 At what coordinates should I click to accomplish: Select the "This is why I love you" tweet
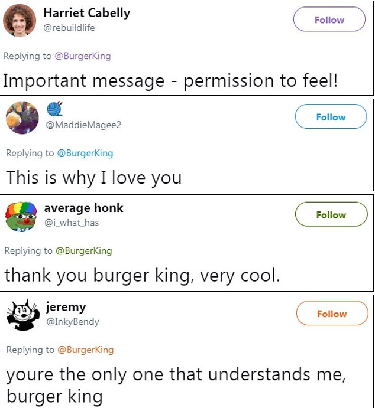click(x=93, y=177)
